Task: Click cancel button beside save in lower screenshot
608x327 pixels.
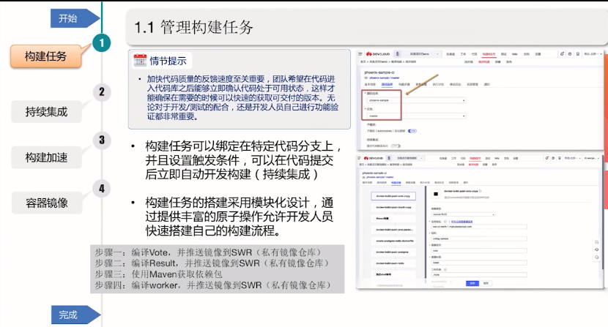Action: 486,283
